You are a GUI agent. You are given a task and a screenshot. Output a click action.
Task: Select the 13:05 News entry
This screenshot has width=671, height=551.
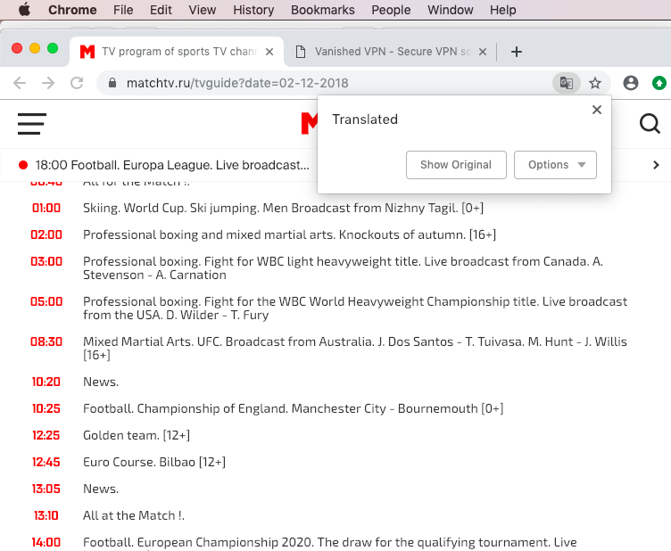click(101, 489)
